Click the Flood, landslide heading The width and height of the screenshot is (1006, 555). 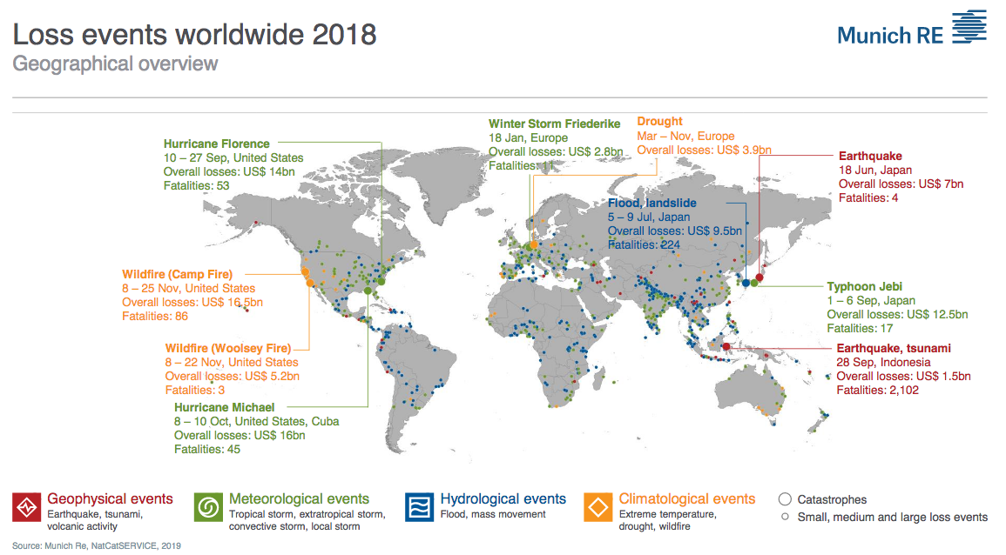pyautogui.click(x=652, y=203)
